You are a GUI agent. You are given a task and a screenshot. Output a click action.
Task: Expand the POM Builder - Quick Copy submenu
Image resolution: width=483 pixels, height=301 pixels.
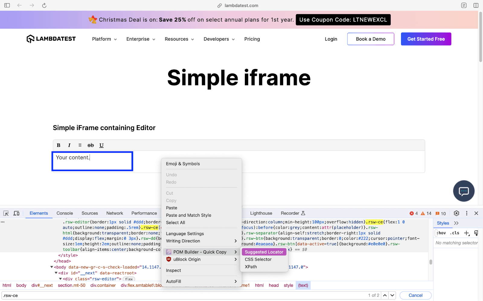[x=200, y=252]
